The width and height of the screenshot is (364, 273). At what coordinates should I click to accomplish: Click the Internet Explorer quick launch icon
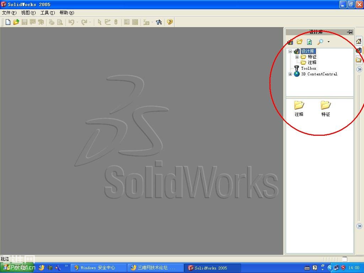click(50, 268)
